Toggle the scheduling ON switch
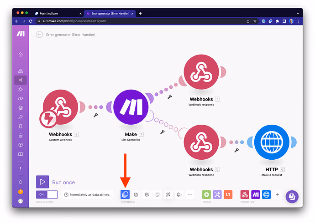The image size is (315, 223). click(47, 194)
